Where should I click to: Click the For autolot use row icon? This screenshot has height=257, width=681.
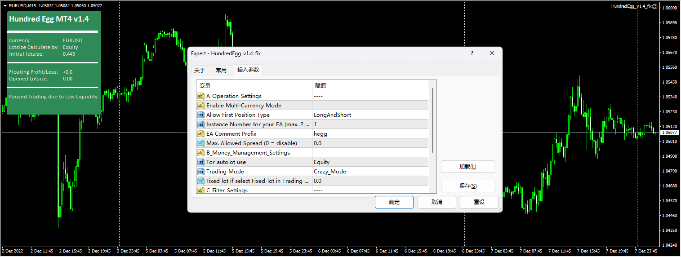(201, 162)
